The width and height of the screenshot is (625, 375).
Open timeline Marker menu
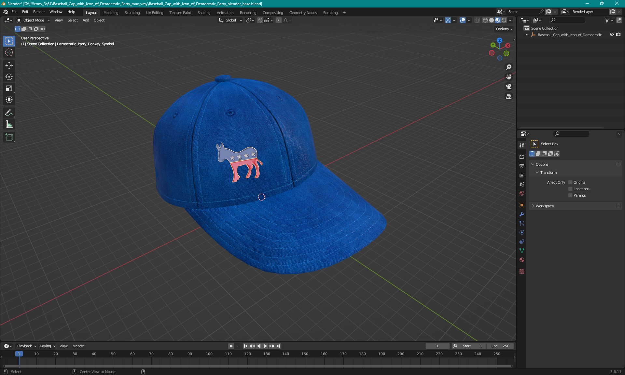pyautogui.click(x=78, y=346)
